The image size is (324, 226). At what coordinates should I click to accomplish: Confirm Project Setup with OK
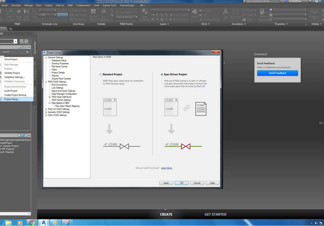click(x=182, y=183)
